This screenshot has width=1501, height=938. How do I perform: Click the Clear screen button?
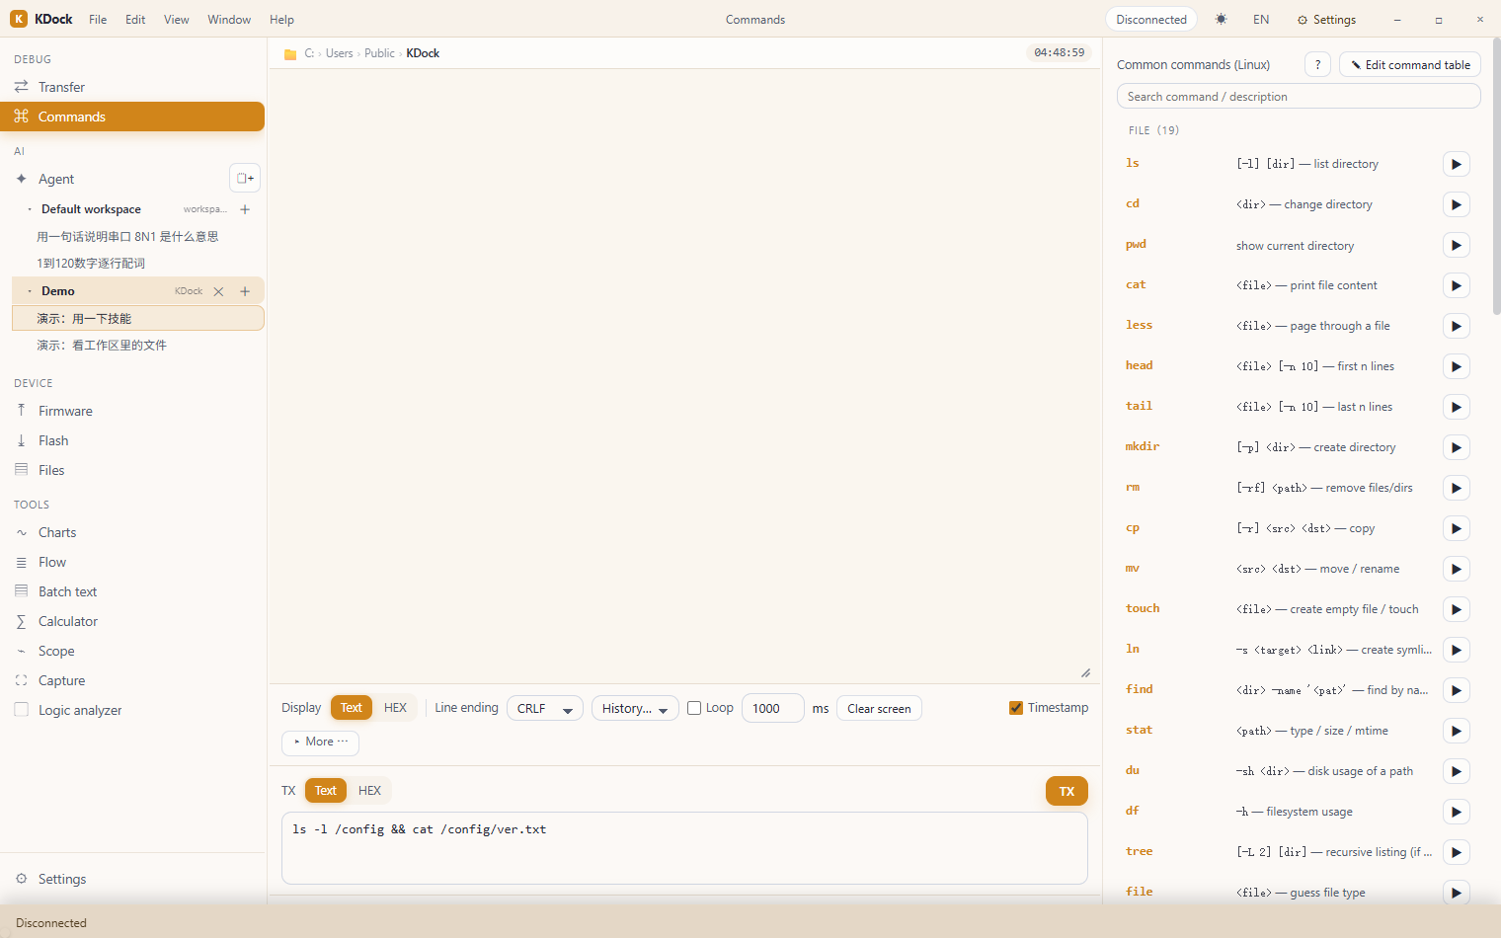point(879,709)
